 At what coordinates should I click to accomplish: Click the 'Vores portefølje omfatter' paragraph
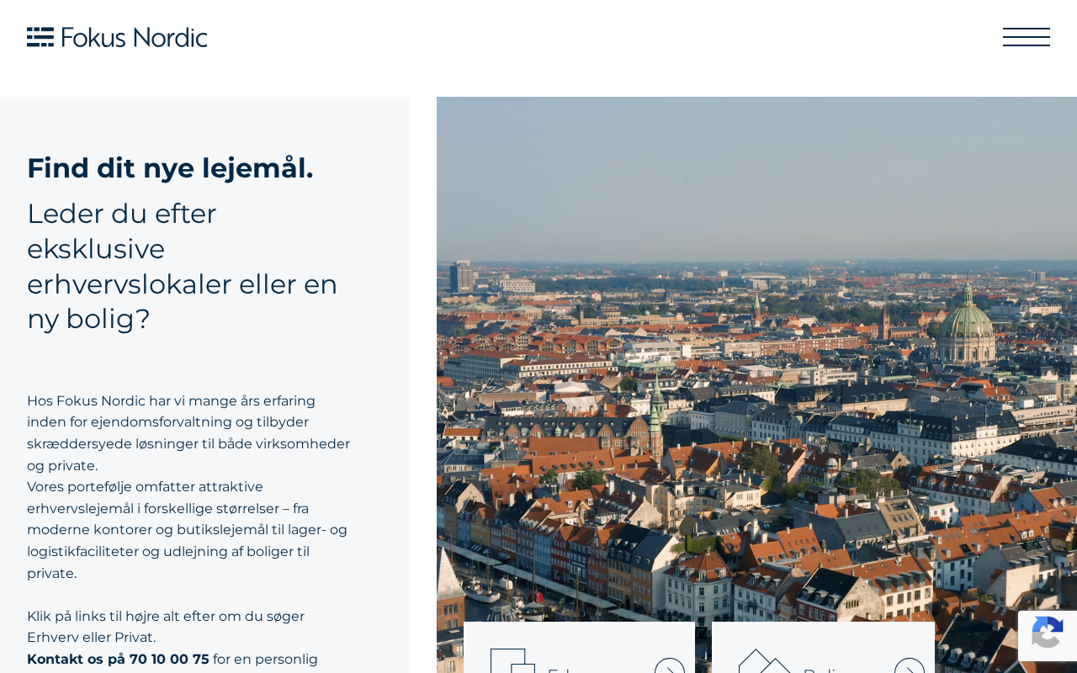click(x=188, y=530)
